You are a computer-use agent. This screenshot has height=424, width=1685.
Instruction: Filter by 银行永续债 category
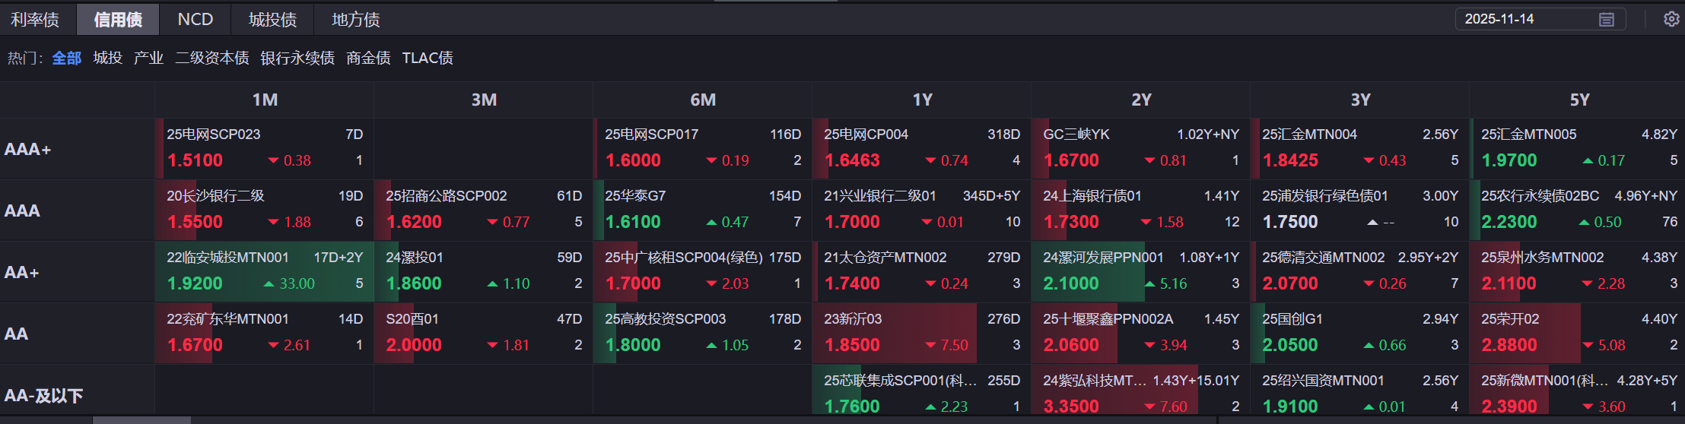297,59
